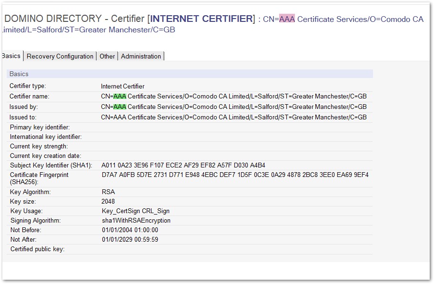Viewport: 434px width, 284px height.
Task: Click the Key Usage label
Action: click(x=27, y=211)
